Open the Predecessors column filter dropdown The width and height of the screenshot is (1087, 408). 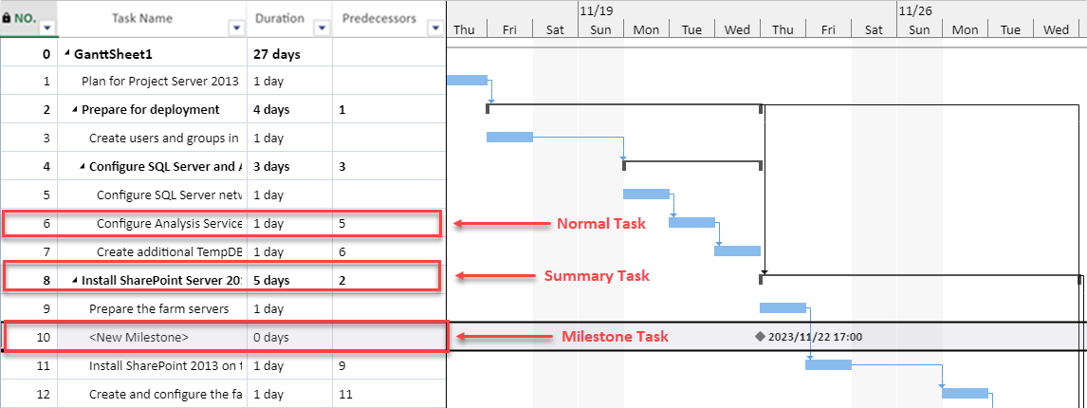click(434, 28)
